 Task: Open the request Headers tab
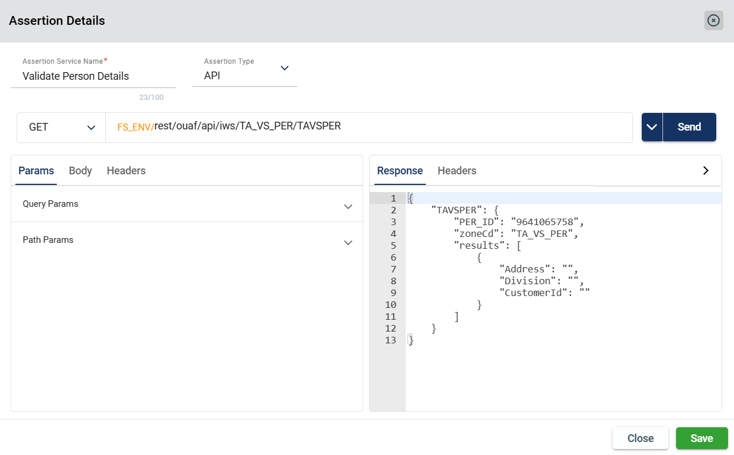click(x=126, y=171)
